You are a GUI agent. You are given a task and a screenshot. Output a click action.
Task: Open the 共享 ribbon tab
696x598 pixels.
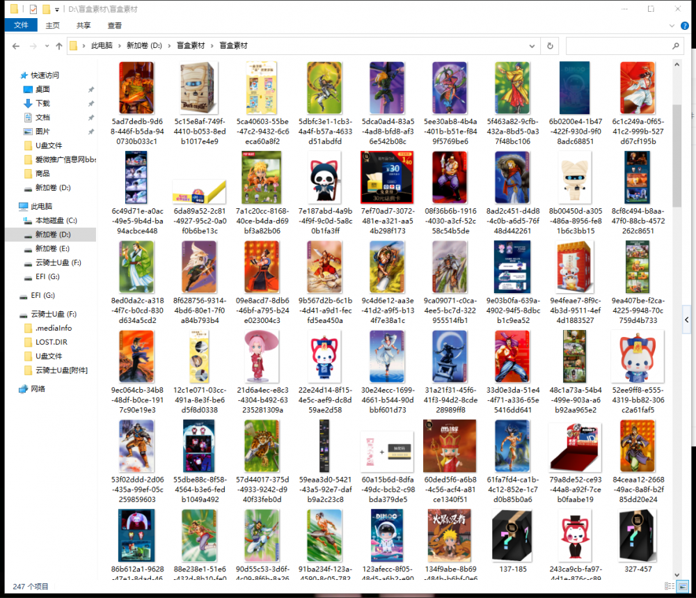pyautogui.click(x=84, y=25)
